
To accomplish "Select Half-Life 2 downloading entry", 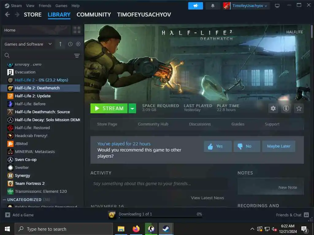I will click(x=40, y=80).
